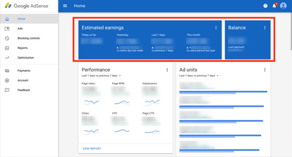Click the Blocking controls icon
This screenshot has width=292, height=157.
(x=7, y=38)
